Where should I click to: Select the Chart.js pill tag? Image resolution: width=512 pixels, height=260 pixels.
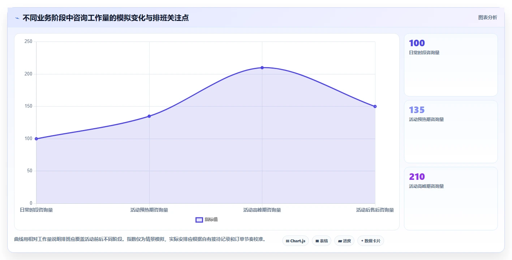click(295, 241)
